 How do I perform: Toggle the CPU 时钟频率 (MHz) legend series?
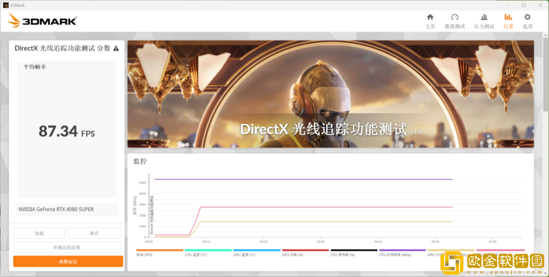coord(402,252)
